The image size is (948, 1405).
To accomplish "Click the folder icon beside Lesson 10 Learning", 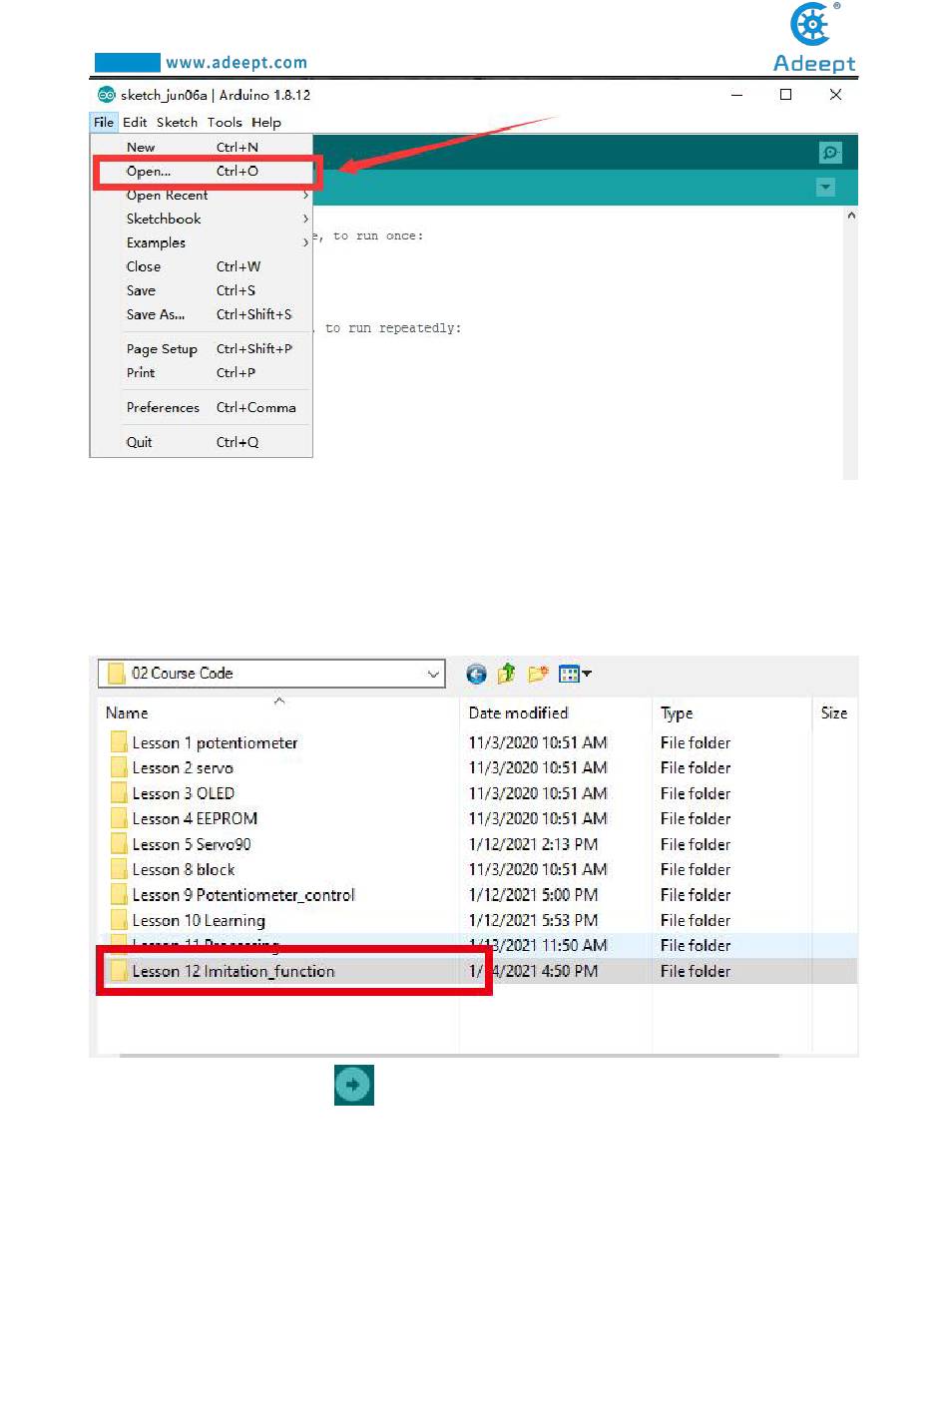I will (119, 920).
